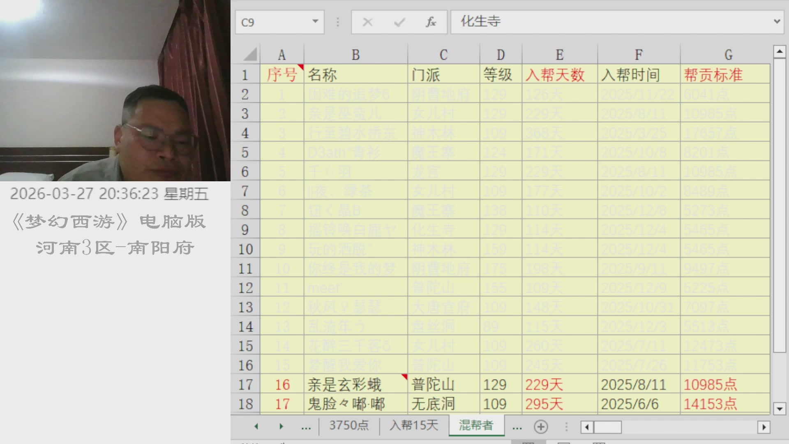
Task: Click the × cancel icon beside the formula bar
Action: point(368,22)
